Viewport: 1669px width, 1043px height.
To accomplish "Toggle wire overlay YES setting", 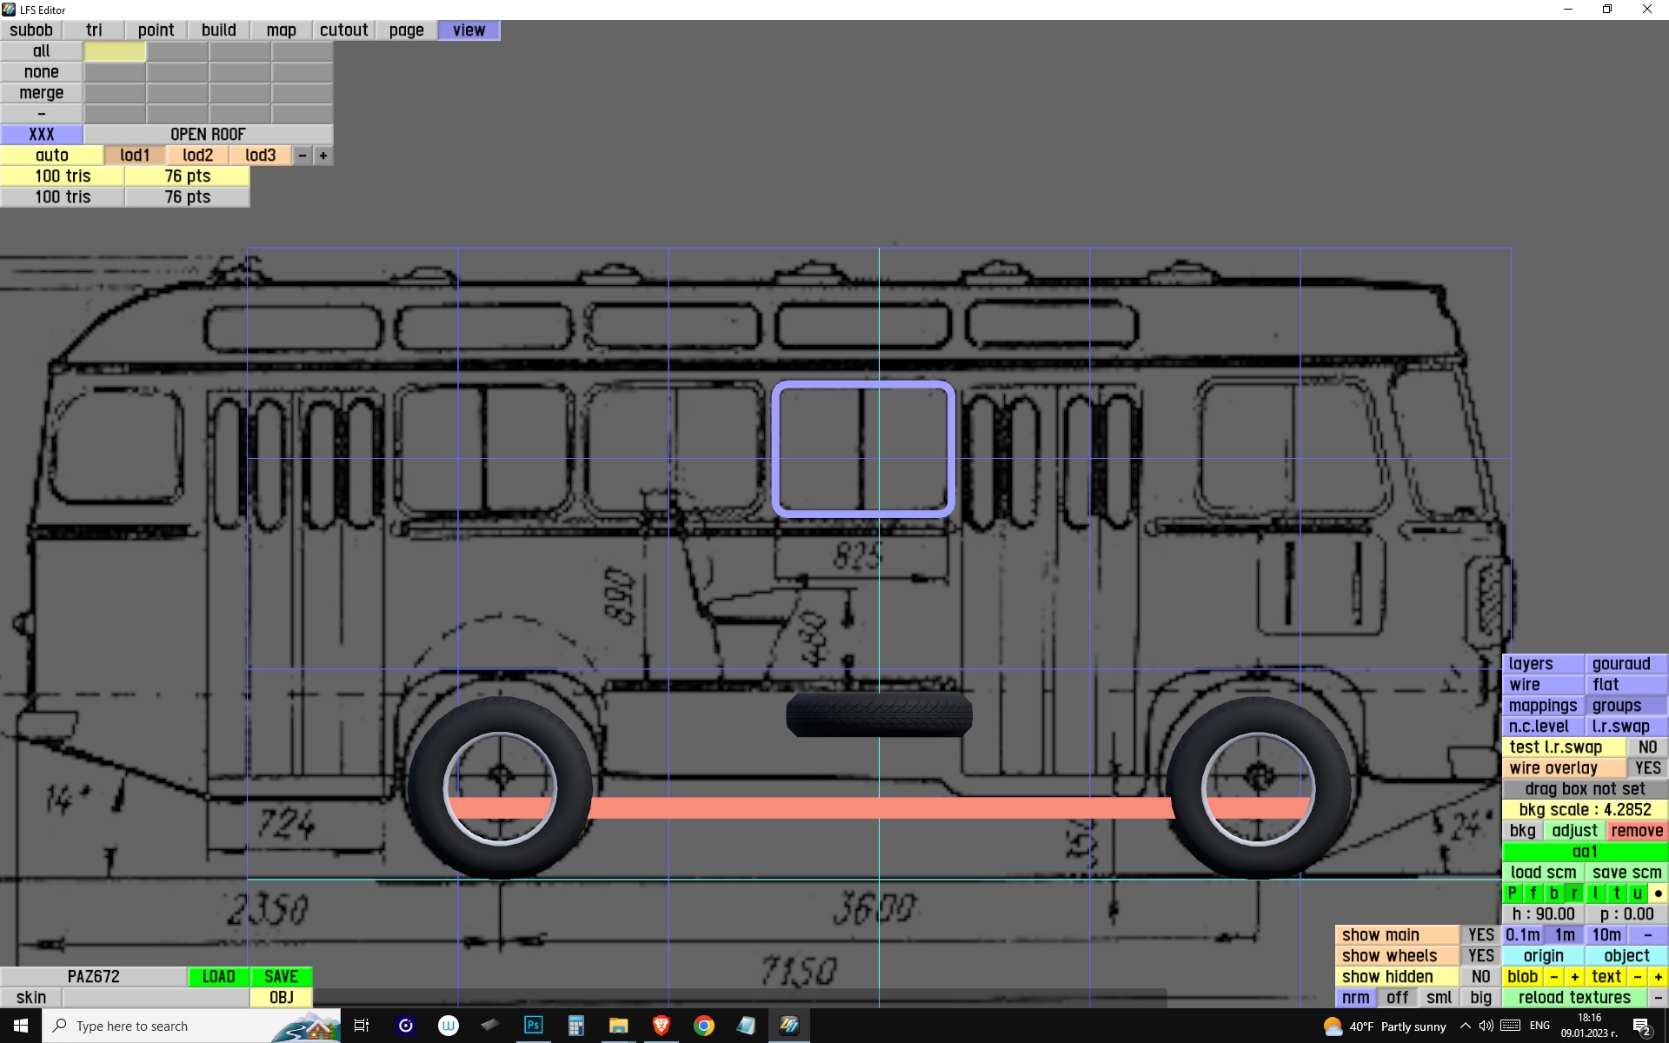I will pyautogui.click(x=1647, y=768).
